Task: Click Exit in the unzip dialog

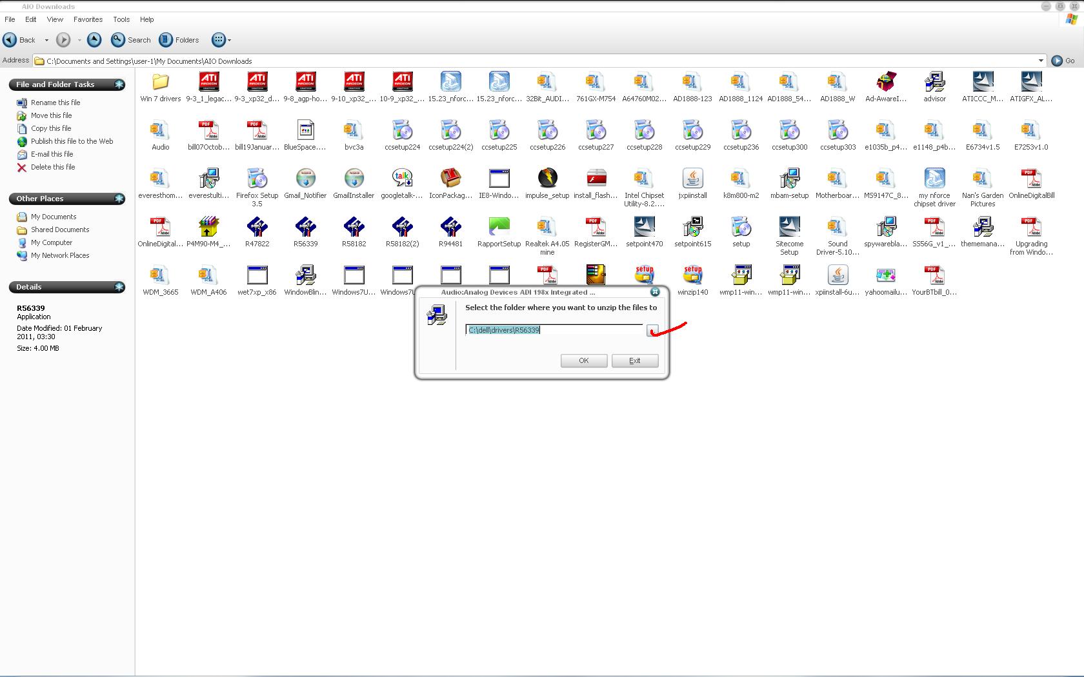Action: (635, 360)
